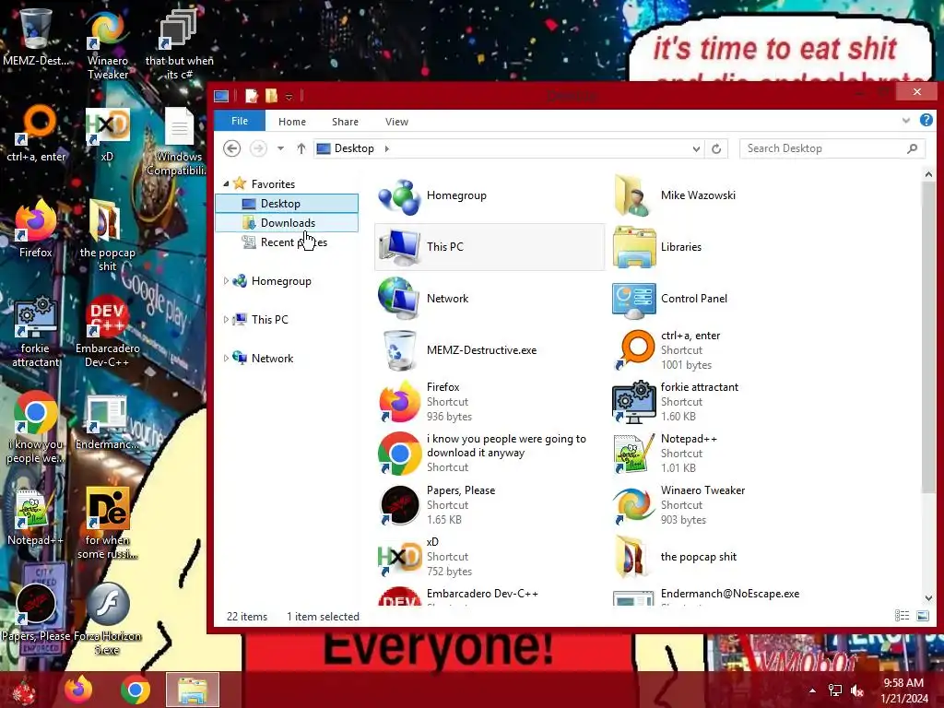
Task: Select Forza Horizon 5.exe desktop icon
Action: coord(107,619)
